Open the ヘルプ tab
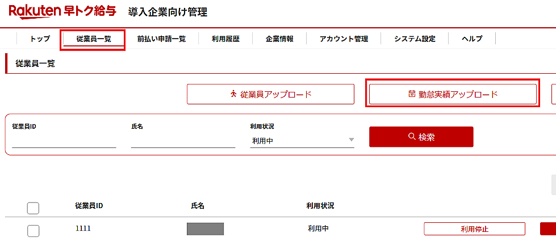Image resolution: width=556 pixels, height=241 pixels. click(472, 39)
